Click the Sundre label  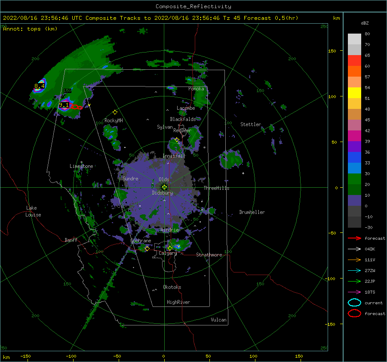click(130, 178)
